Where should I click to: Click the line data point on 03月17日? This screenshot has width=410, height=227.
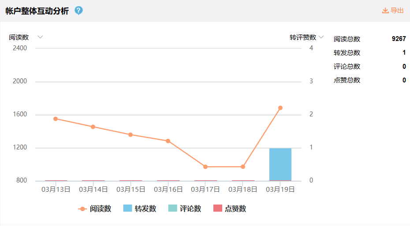coord(205,167)
